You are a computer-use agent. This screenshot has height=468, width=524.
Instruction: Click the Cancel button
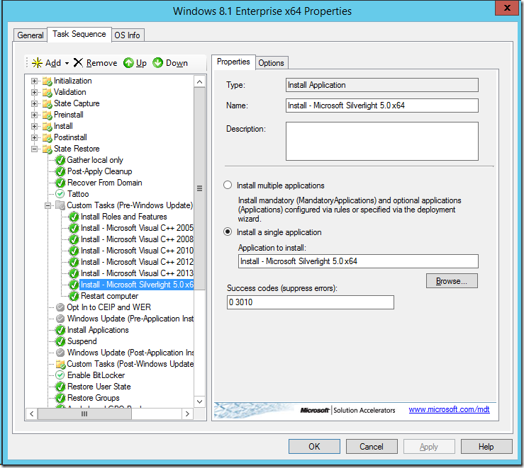(x=372, y=446)
